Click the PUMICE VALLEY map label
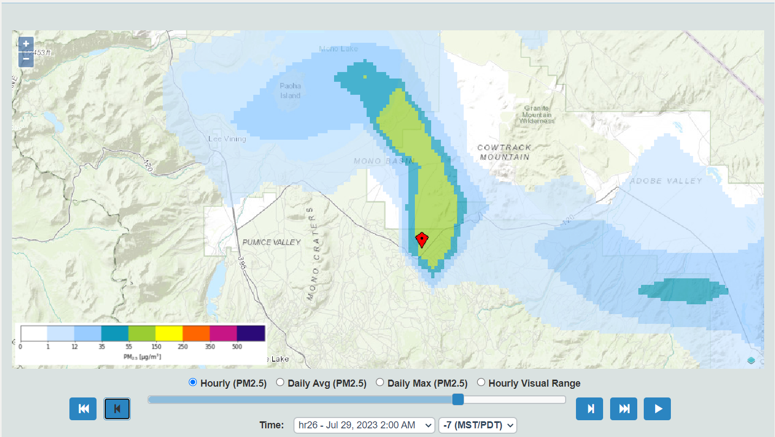This screenshot has height=437, width=775. tap(271, 242)
